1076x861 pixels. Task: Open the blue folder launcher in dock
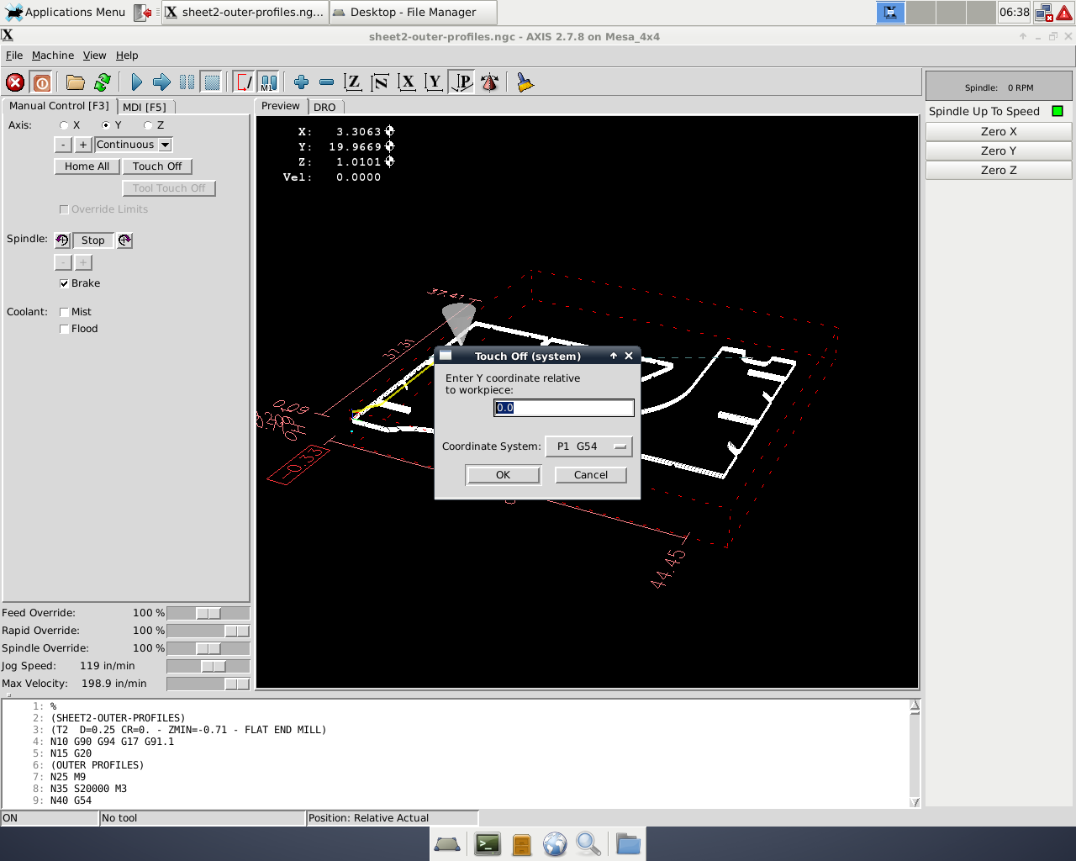pos(628,843)
